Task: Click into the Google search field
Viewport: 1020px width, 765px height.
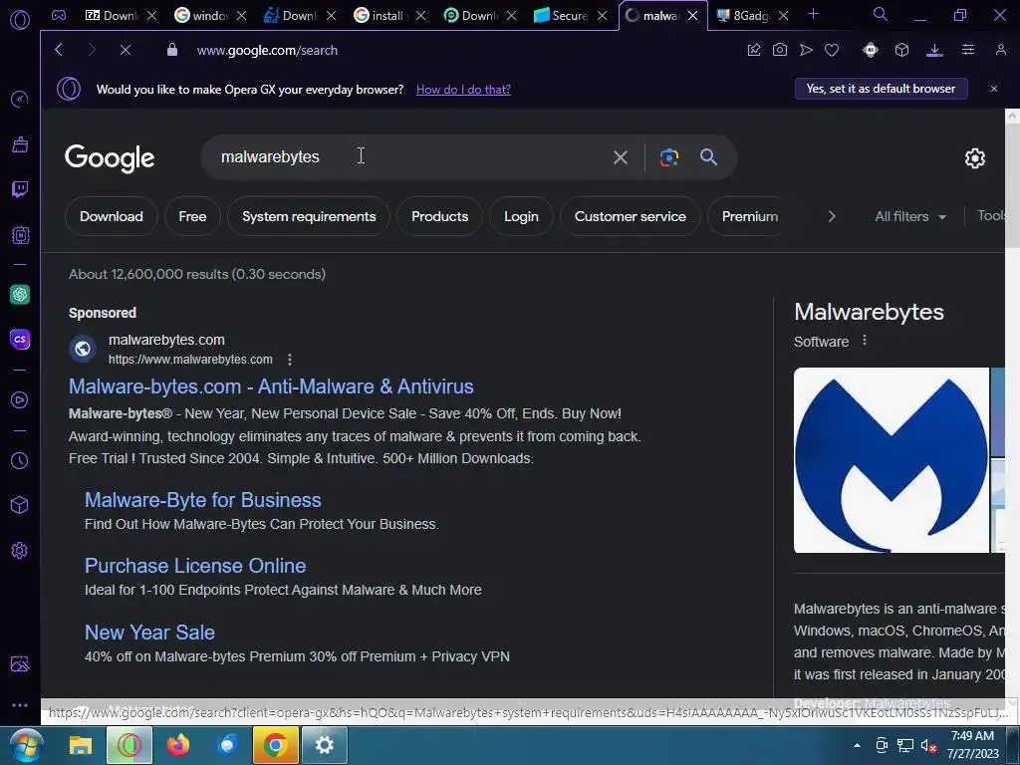Action: pyautogui.click(x=409, y=157)
